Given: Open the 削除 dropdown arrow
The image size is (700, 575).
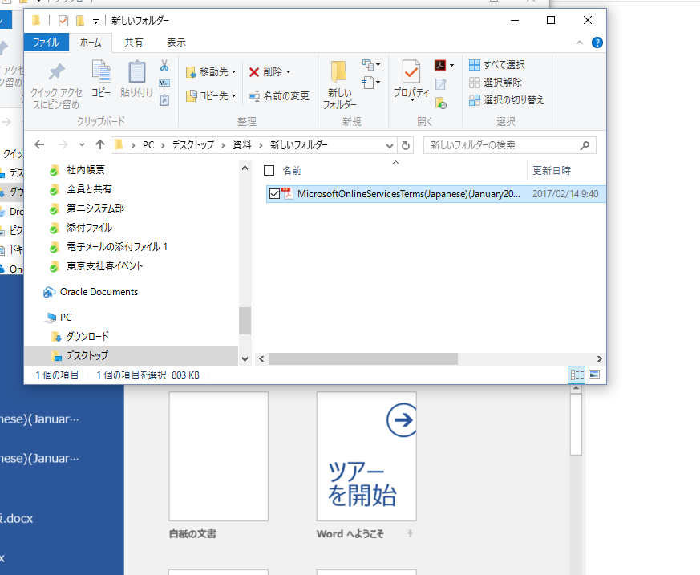Looking at the screenshot, I should pos(288,72).
